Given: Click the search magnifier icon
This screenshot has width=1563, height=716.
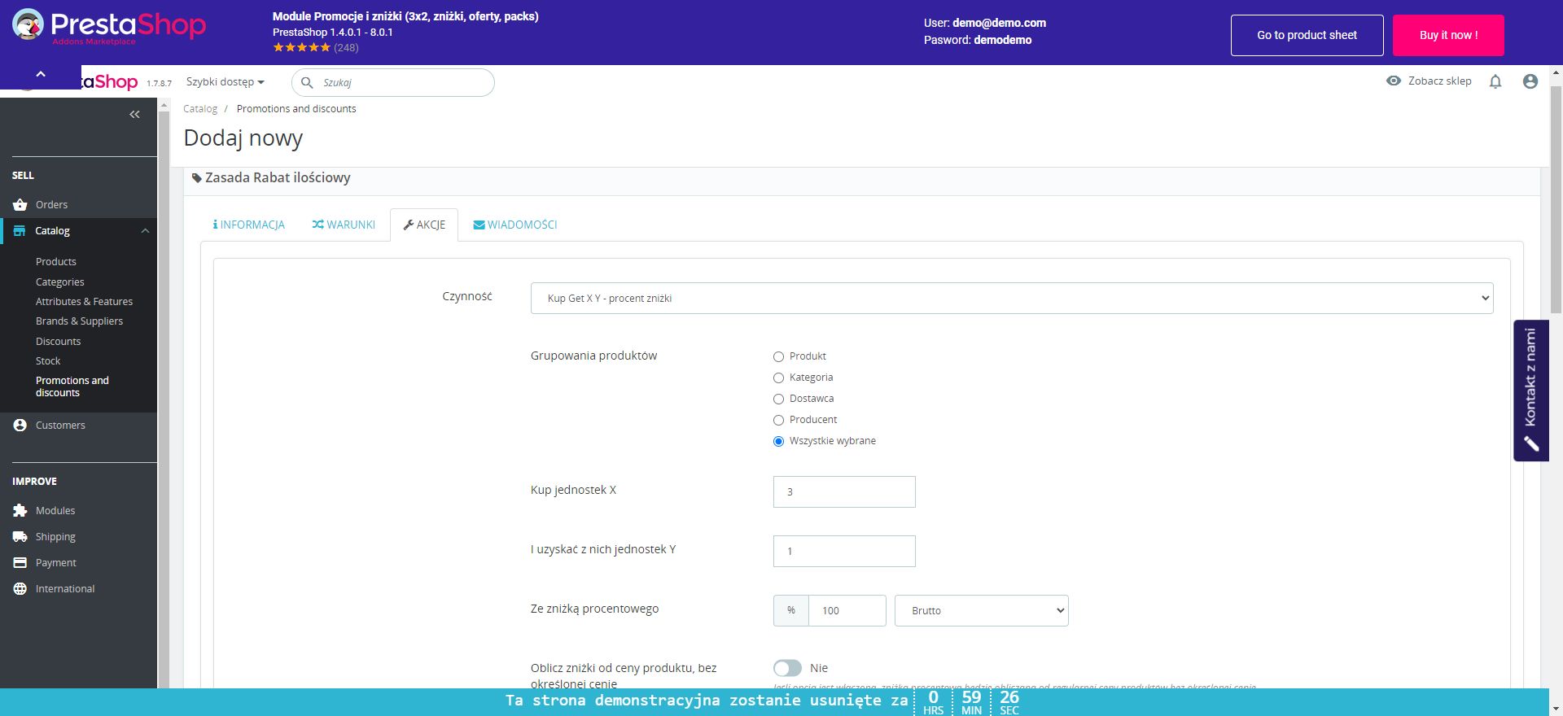Looking at the screenshot, I should [x=307, y=83].
